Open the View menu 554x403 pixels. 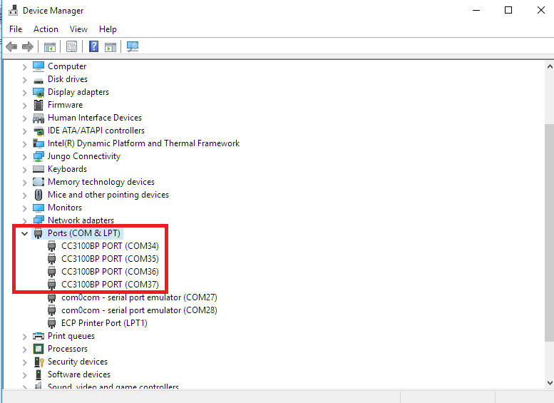click(x=78, y=29)
